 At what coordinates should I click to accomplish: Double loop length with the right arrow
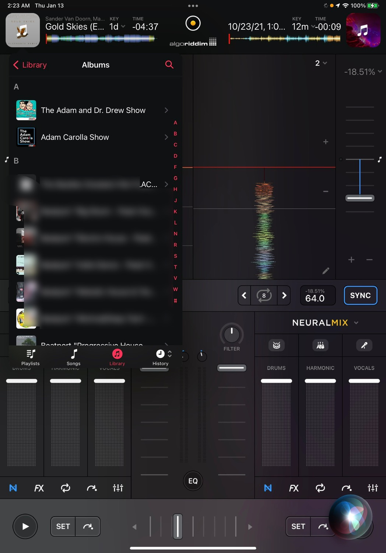[x=284, y=295]
